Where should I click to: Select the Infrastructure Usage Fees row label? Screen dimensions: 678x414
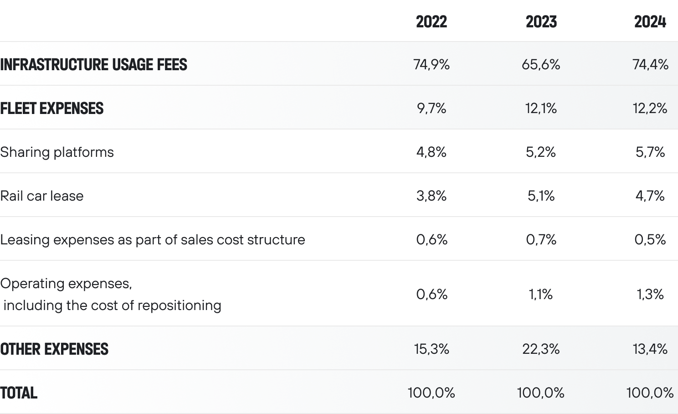(93, 64)
